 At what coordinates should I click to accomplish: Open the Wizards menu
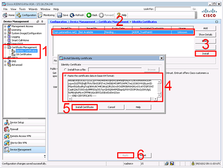(33, 9)
